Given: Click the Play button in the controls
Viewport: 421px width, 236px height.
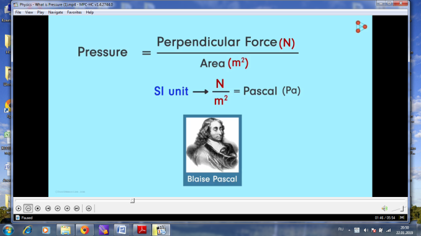Looking at the screenshot, I should [x=19, y=208].
